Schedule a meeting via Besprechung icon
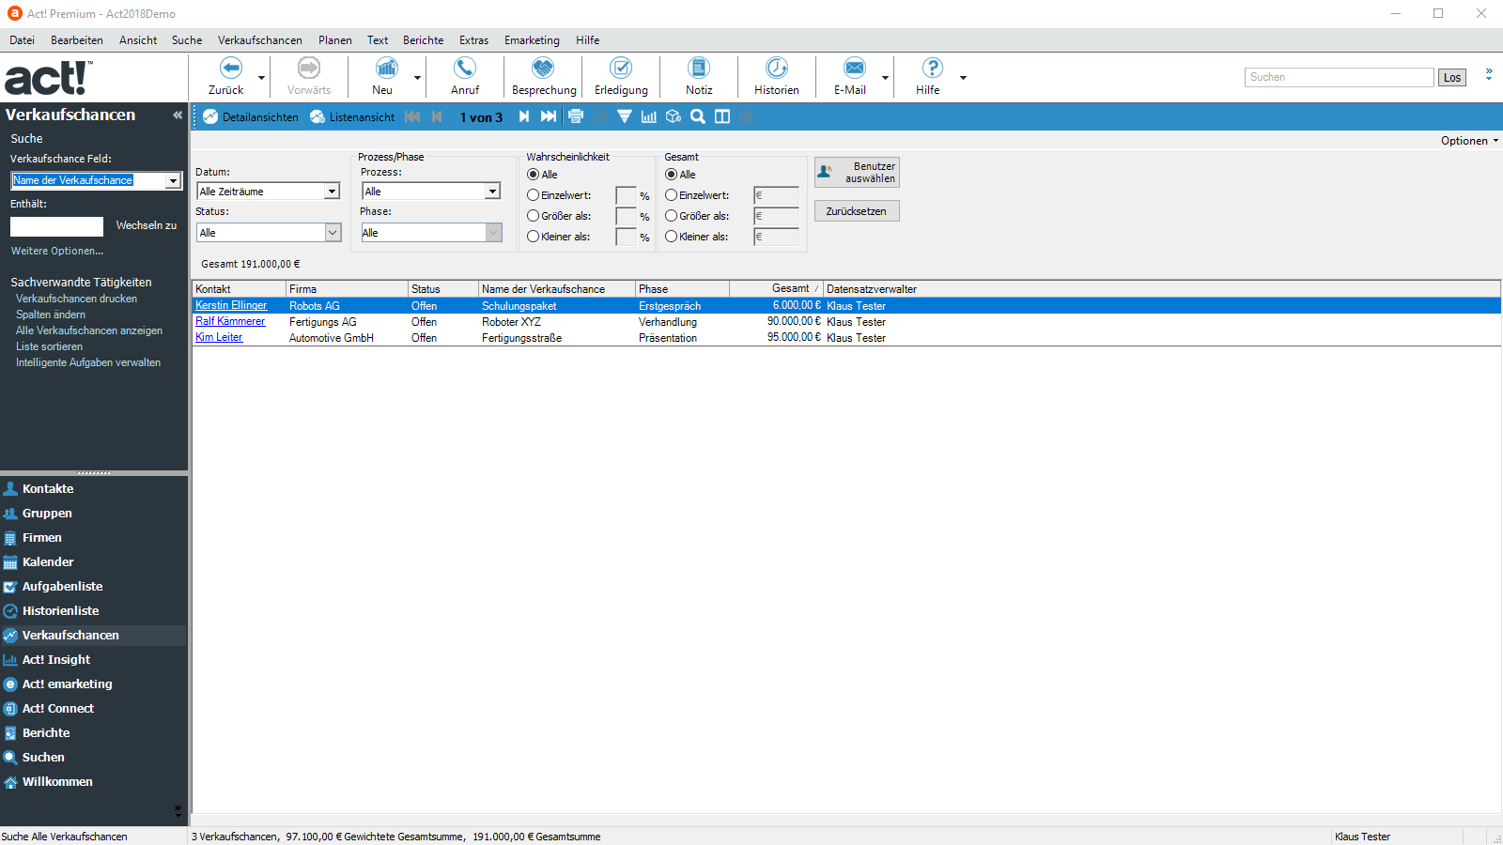Image resolution: width=1503 pixels, height=845 pixels. click(x=543, y=69)
